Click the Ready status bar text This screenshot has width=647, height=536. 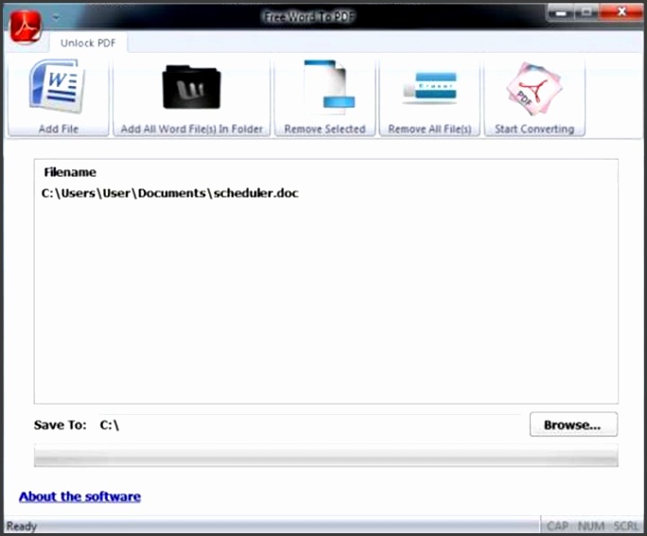(22, 527)
